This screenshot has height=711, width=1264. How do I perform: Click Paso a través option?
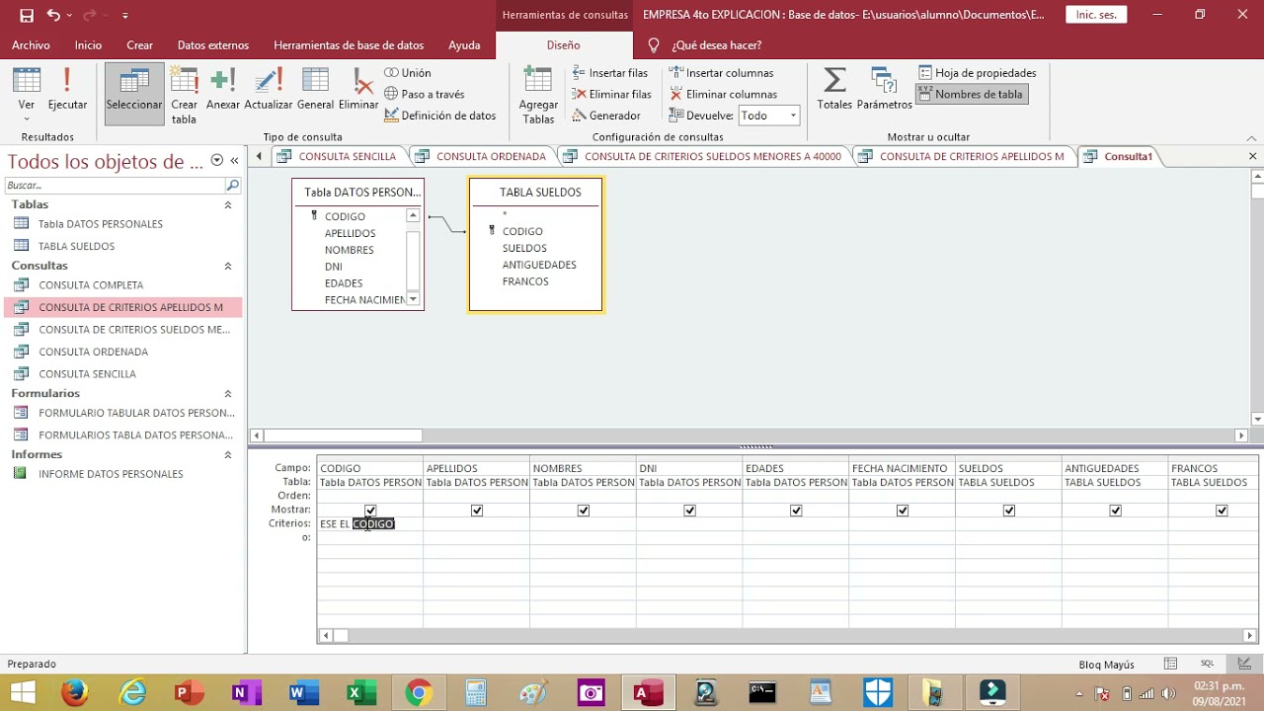[425, 94]
